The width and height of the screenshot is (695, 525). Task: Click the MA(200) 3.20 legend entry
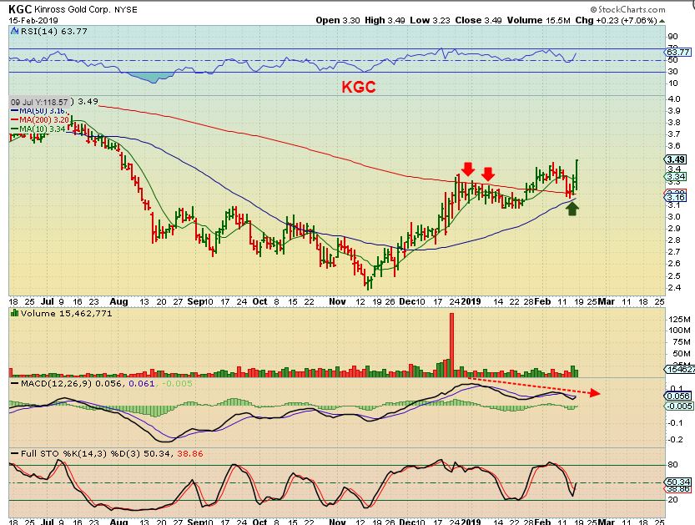coord(40,119)
